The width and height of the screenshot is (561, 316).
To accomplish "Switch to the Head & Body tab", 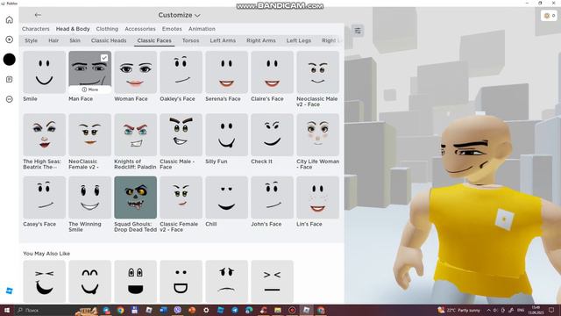I will [x=73, y=29].
